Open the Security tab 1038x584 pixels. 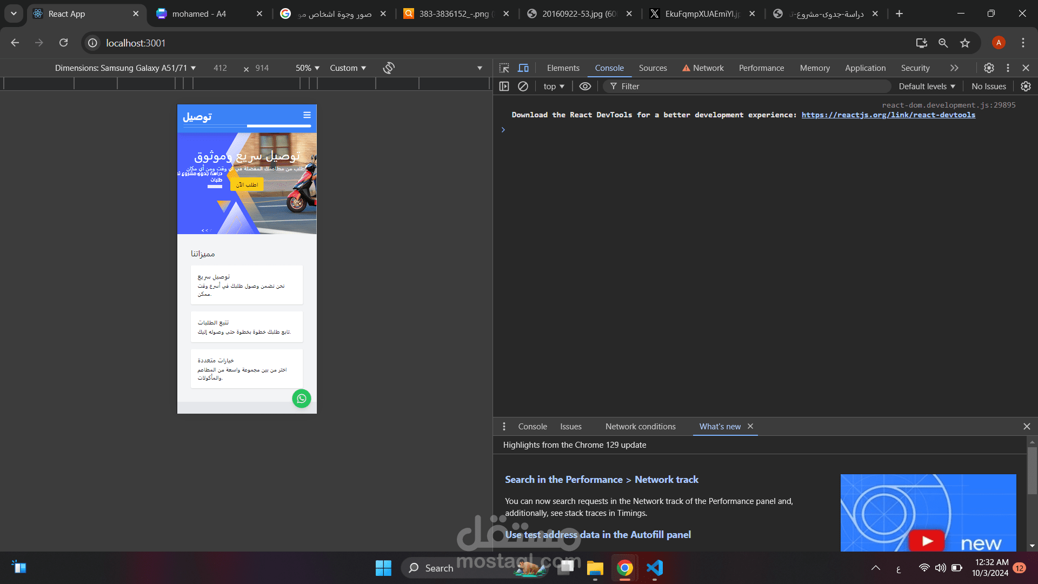click(915, 68)
